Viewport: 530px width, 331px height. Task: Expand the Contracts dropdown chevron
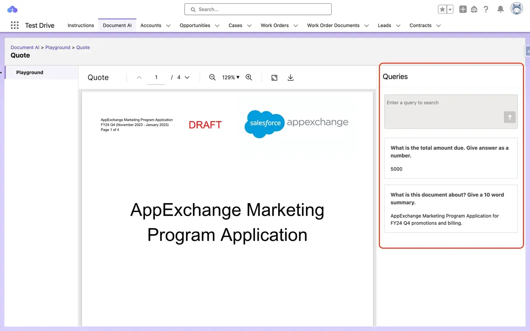[438, 26]
